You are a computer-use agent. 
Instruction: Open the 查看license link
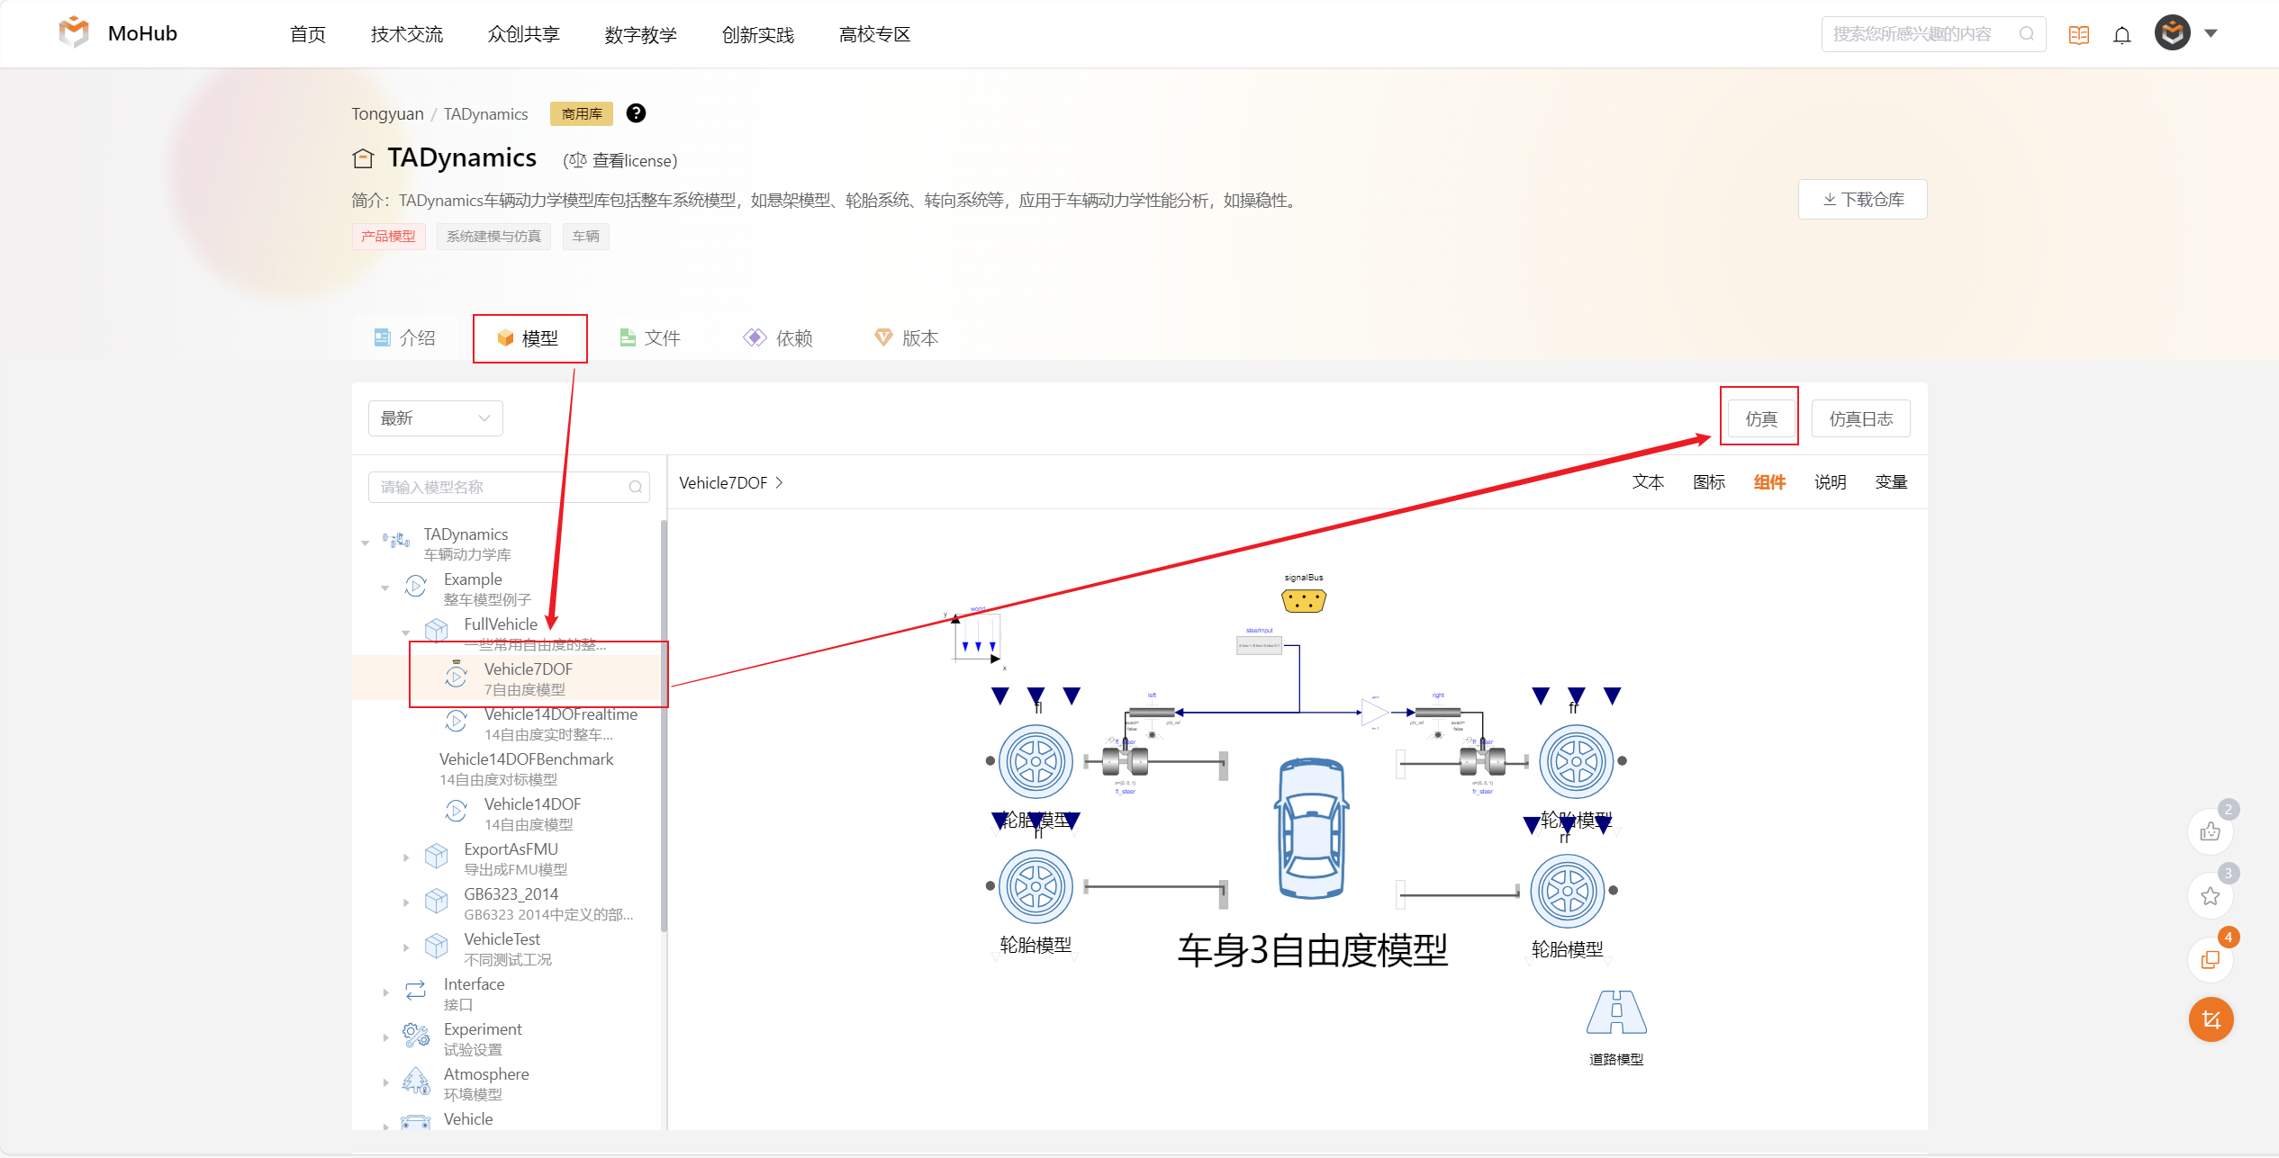tap(621, 161)
